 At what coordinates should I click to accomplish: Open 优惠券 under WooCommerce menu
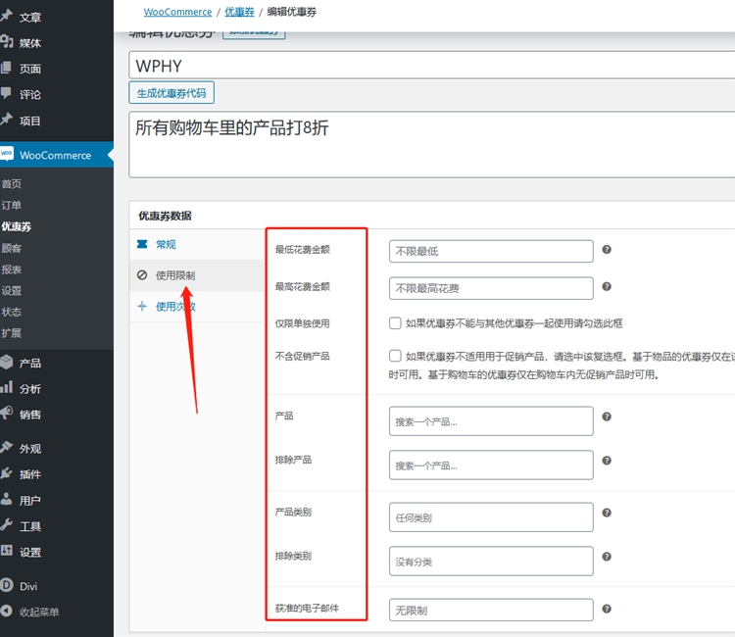(x=17, y=226)
